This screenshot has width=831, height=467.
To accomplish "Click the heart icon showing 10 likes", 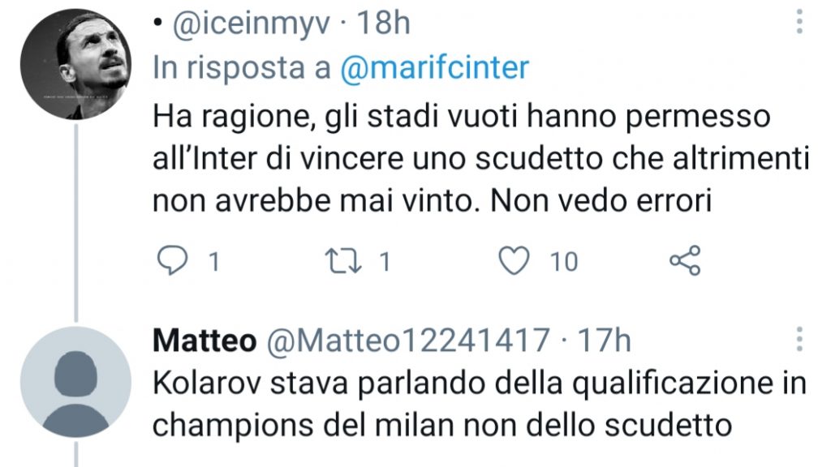I will pyautogui.click(x=512, y=258).
